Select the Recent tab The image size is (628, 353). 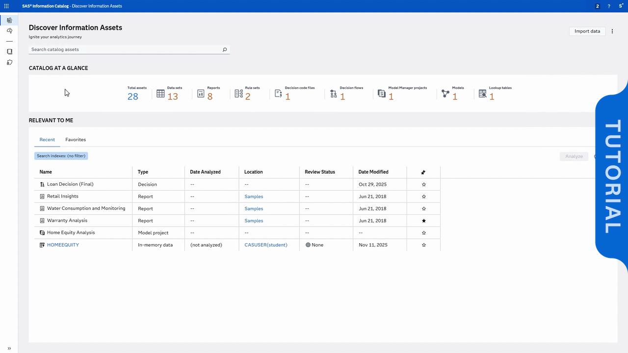(x=47, y=140)
